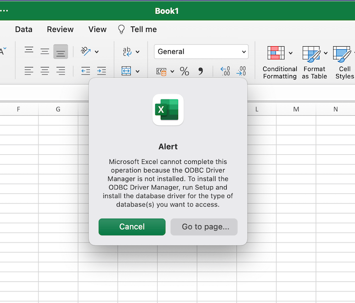Click the Conditional Formatting icon
This screenshot has width=355, height=303.
(276, 53)
